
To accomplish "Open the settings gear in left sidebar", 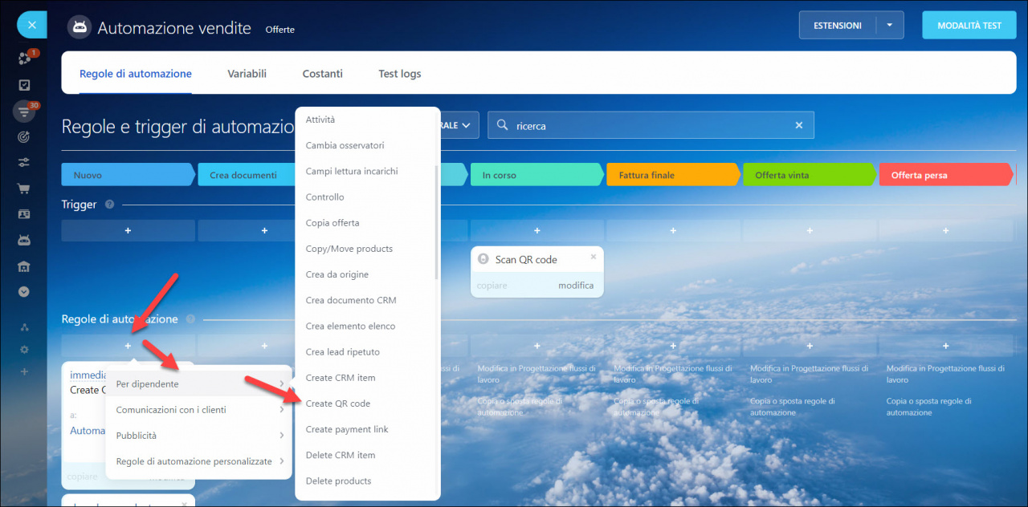I will pyautogui.click(x=24, y=350).
